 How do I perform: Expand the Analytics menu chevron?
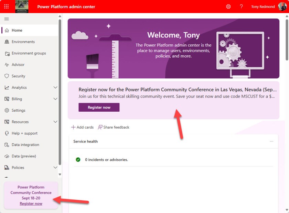point(55,88)
